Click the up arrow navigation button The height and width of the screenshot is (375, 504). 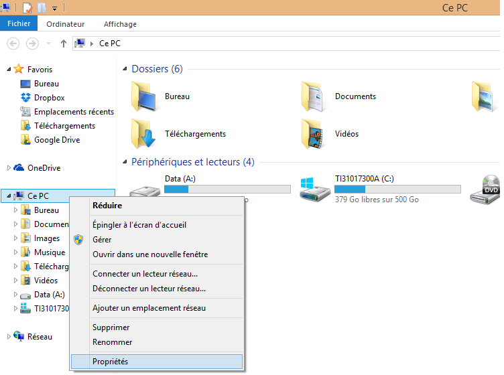(64, 44)
